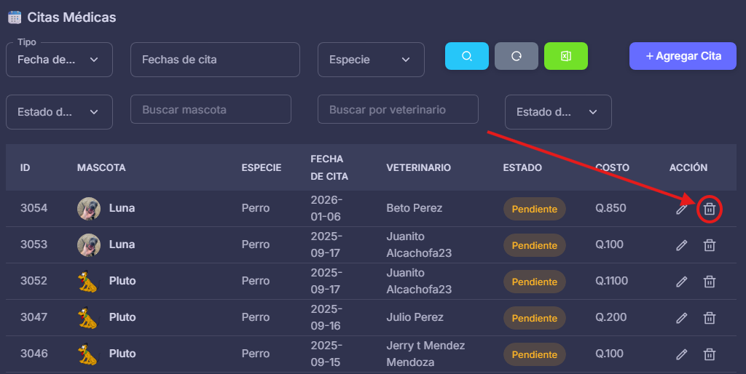Image resolution: width=746 pixels, height=374 pixels.
Task: Expand the Especie dropdown
Action: click(x=371, y=60)
